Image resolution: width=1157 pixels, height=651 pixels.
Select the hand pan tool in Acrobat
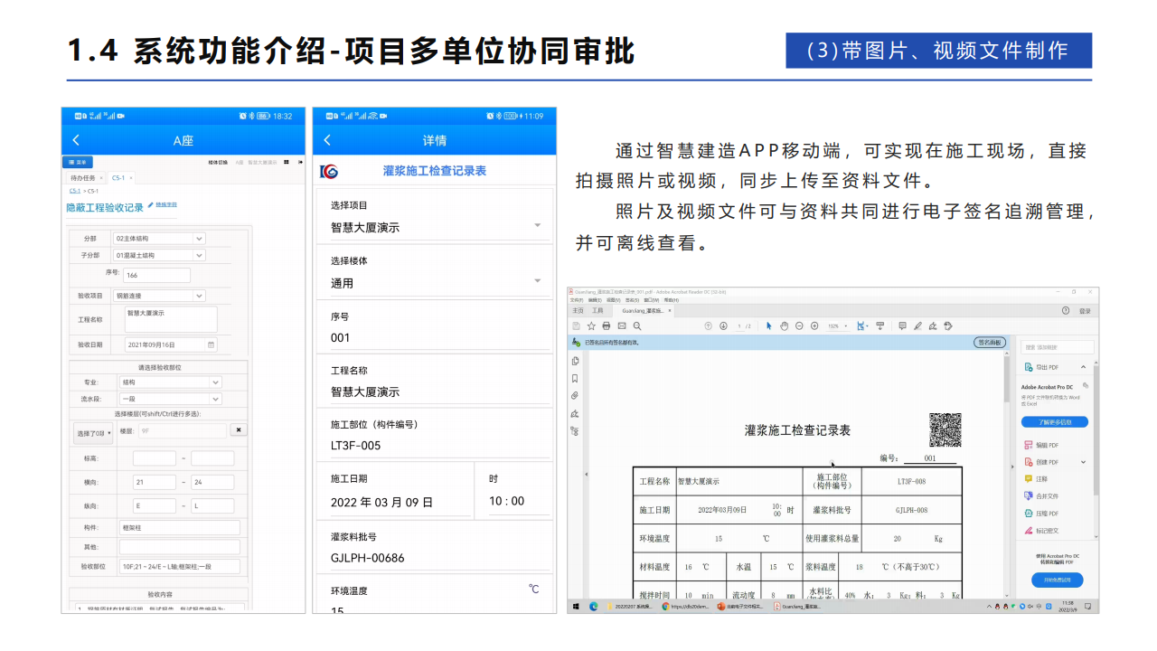click(x=784, y=325)
